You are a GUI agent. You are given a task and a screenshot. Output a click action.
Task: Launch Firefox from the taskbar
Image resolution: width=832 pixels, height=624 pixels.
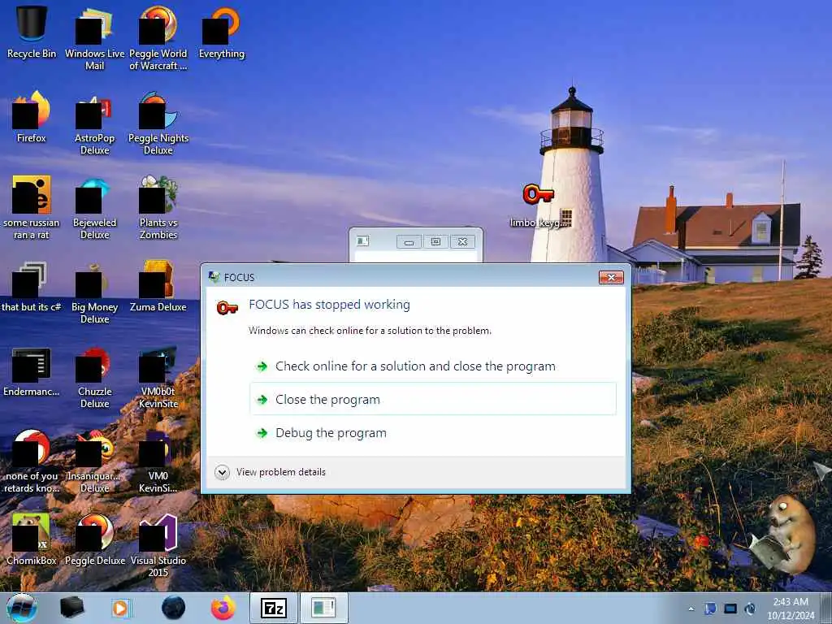(223, 608)
